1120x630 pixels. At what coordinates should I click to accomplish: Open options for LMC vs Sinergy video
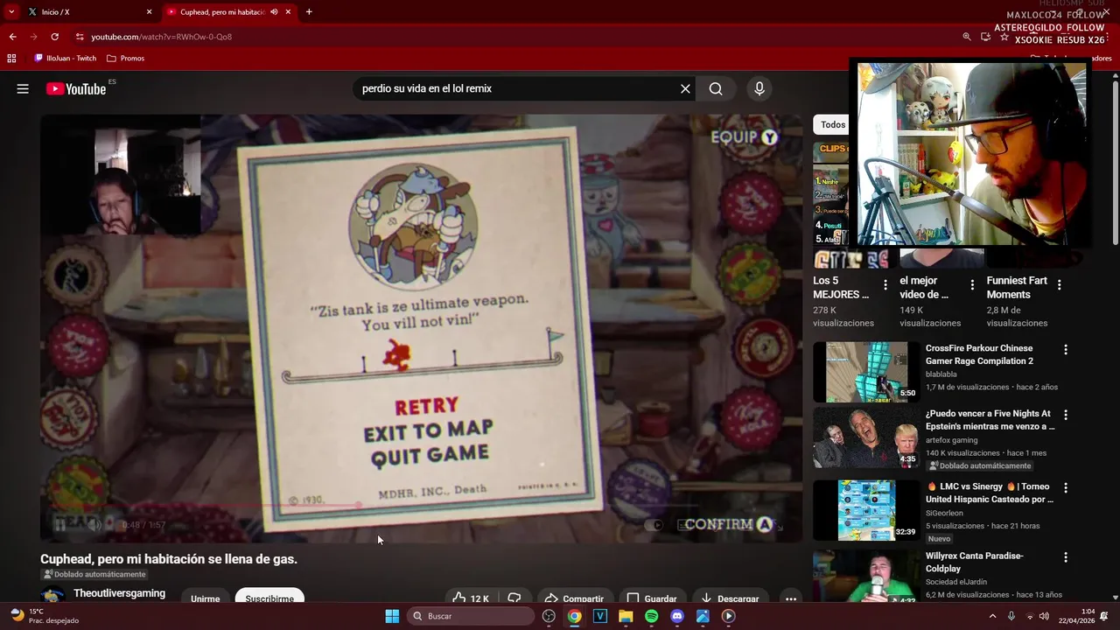(1065, 488)
